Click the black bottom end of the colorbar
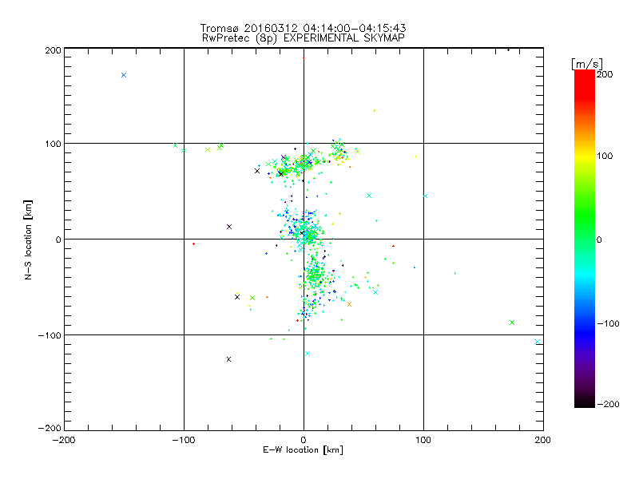The width and height of the screenshot is (639, 479). point(585,402)
